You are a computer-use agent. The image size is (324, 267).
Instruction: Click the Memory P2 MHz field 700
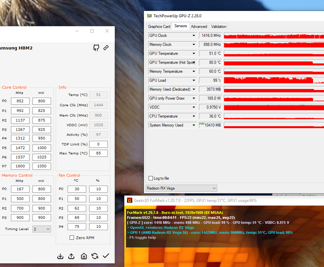[20, 208]
